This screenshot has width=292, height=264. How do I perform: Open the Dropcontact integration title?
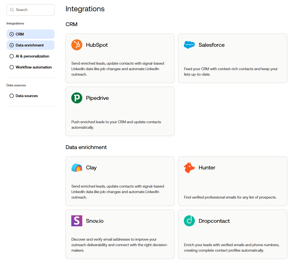coord(214,221)
